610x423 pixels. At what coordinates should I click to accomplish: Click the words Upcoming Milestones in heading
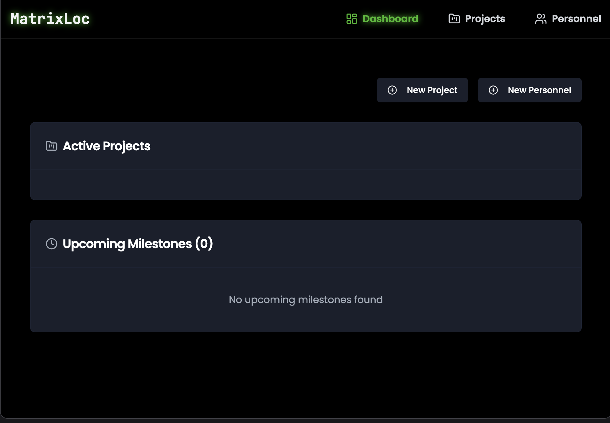[x=127, y=244]
